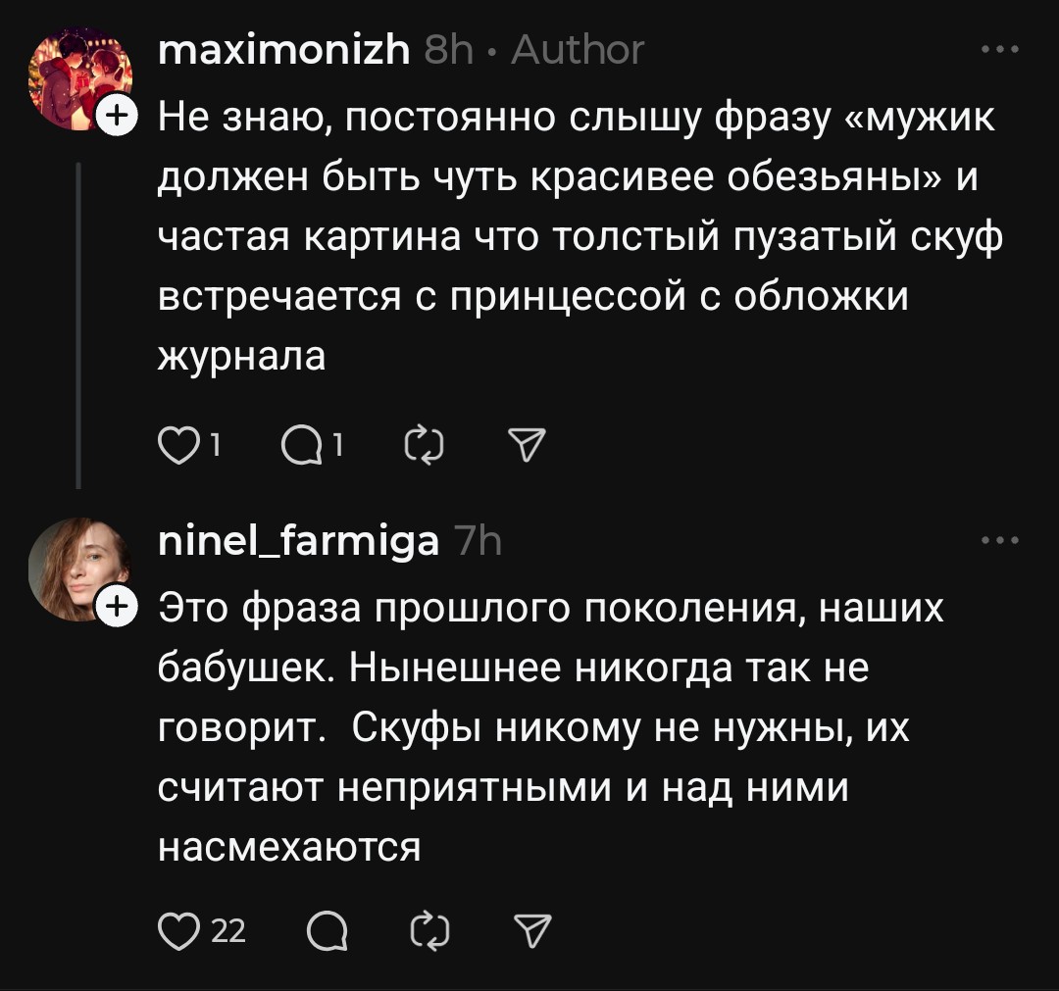This screenshot has height=991, width=1059.
Task: Open more options for ninel_farmiga's reply
Action: (1000, 540)
